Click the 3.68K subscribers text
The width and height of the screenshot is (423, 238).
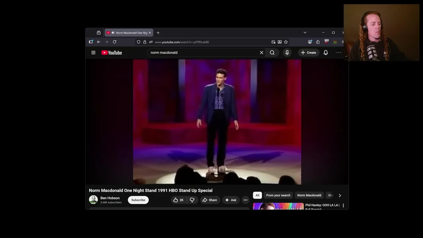(x=111, y=202)
